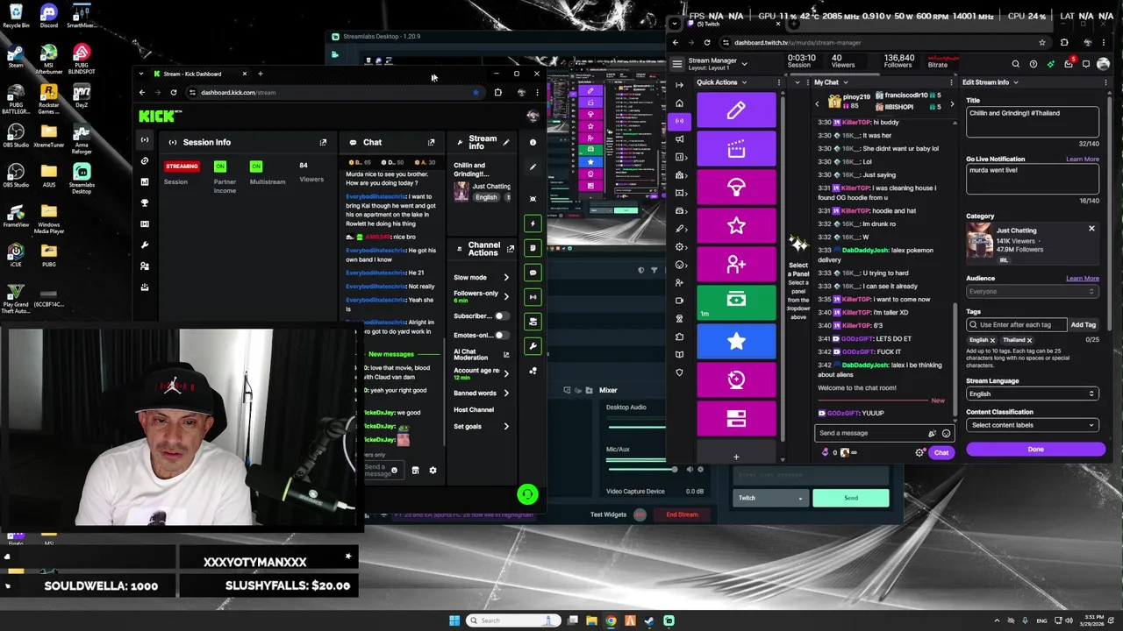Mute Mic/Aux speaker icon in Streamlabs mixer

(x=689, y=470)
